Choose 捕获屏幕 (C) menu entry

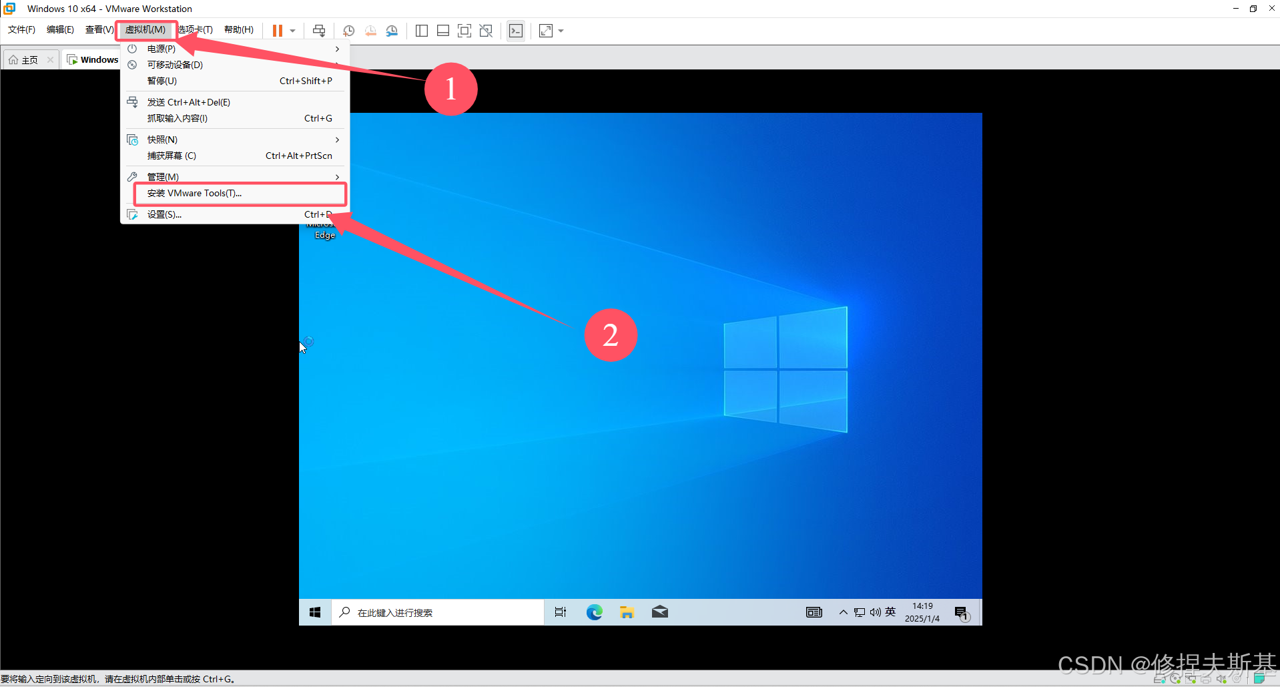(x=235, y=156)
